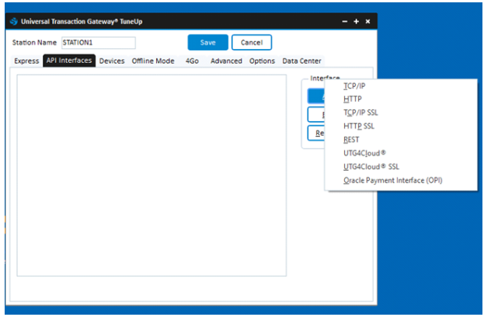Viewport: 484px width, 317px height.
Task: Switch to the Express tab
Action: pyautogui.click(x=26, y=61)
